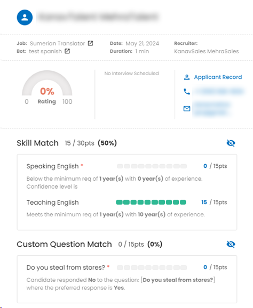The width and height of the screenshot is (253, 308).
Task: Click the blurred applicant name header
Action: pos(98,17)
